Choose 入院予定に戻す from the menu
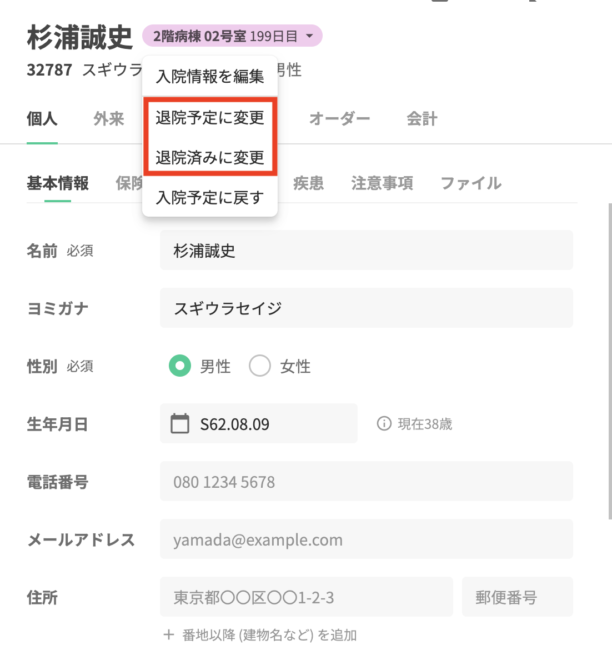The height and width of the screenshot is (670, 612). tap(210, 197)
